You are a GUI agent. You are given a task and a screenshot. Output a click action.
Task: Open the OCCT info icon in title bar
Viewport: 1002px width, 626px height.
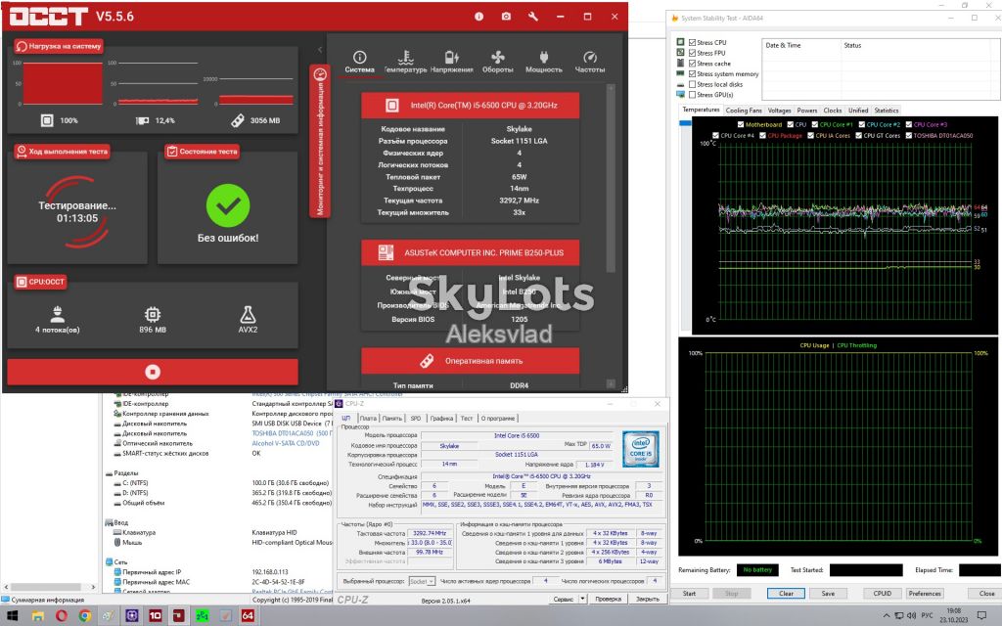[478, 17]
